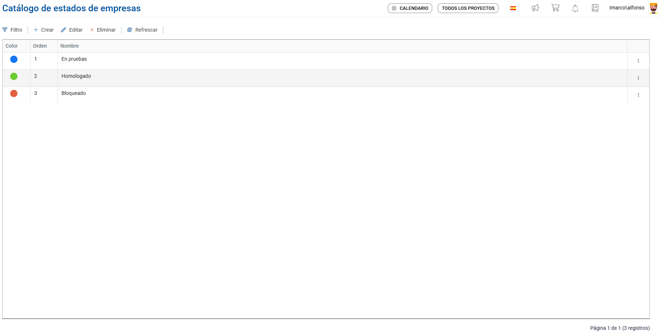Click Crear to add a new state
The width and height of the screenshot is (660, 332).
click(44, 30)
